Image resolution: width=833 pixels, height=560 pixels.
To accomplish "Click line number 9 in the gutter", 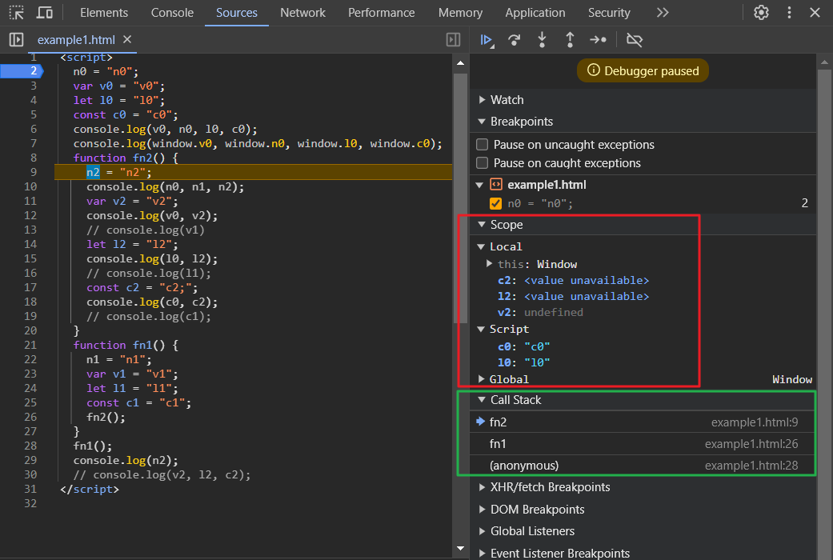I will tap(33, 172).
